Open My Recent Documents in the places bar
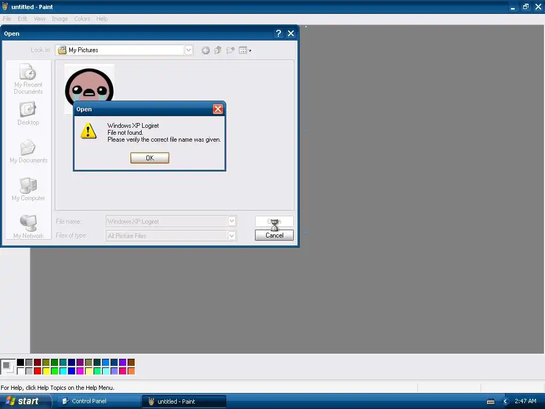 [28, 79]
